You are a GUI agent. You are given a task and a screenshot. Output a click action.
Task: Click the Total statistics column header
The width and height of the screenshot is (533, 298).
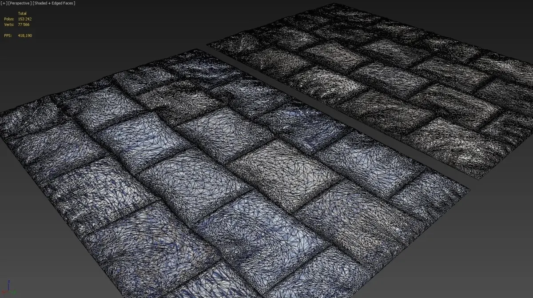click(x=22, y=14)
